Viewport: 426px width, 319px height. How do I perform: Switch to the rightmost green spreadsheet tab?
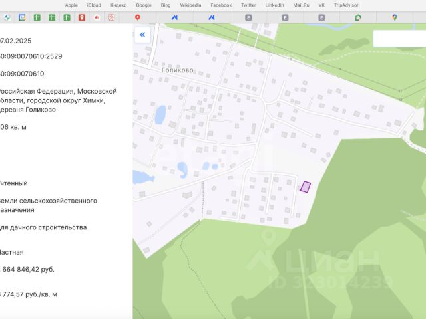(67, 18)
